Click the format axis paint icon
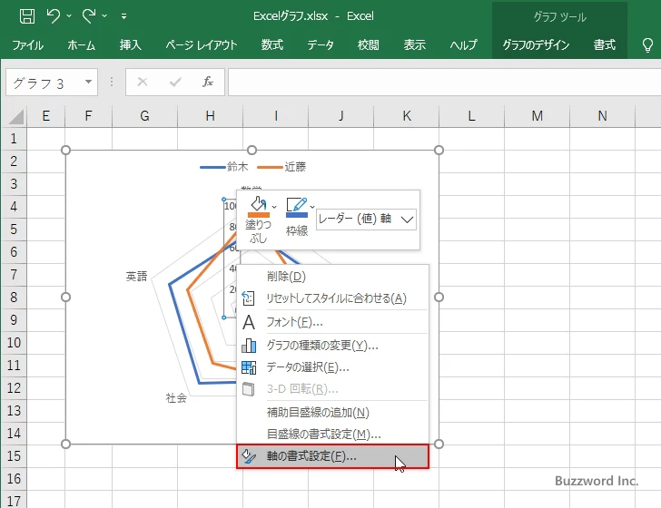 click(249, 456)
